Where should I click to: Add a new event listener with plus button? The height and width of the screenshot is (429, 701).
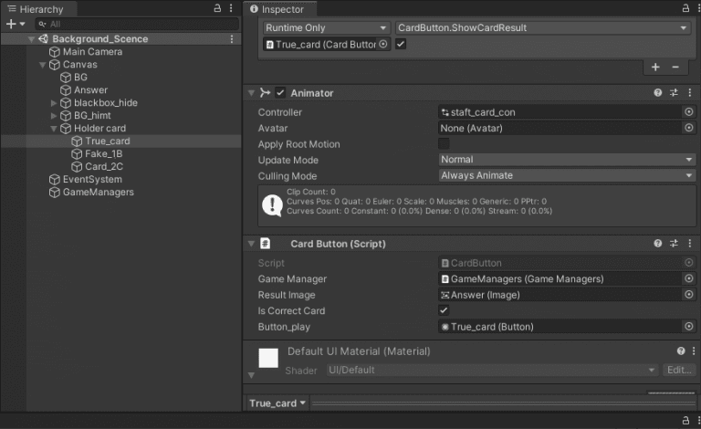655,67
